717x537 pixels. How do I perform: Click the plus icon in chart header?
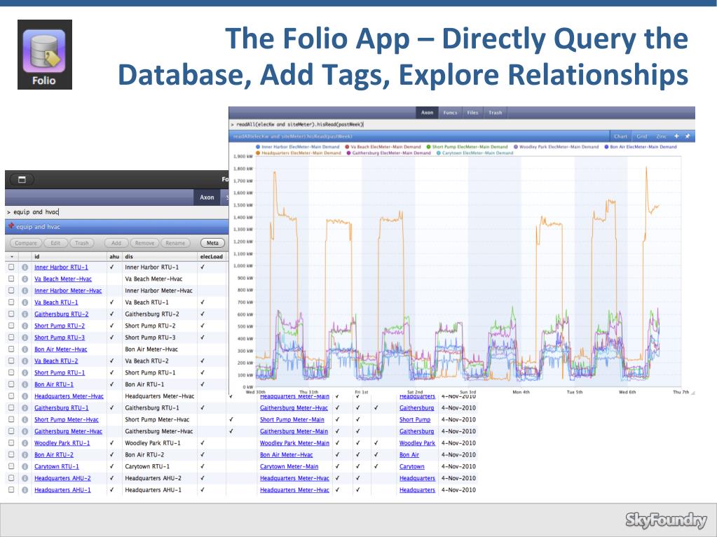tap(677, 136)
